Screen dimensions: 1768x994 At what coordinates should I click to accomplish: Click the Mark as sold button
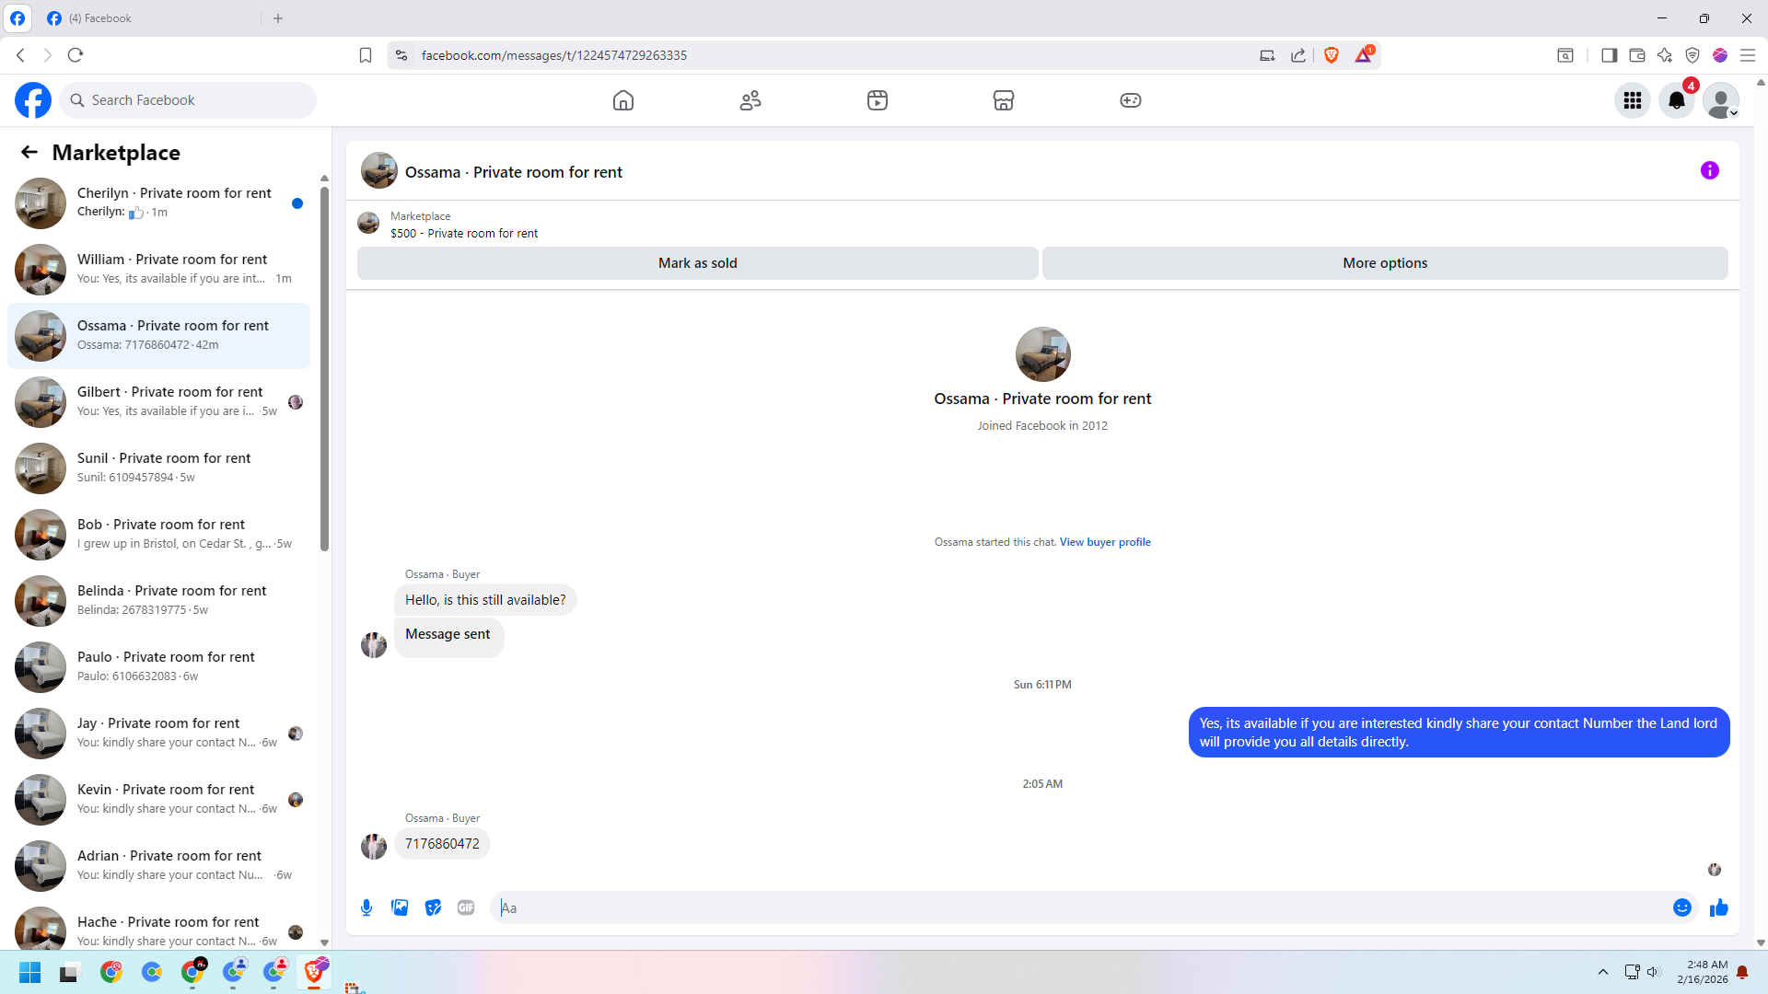click(x=697, y=263)
